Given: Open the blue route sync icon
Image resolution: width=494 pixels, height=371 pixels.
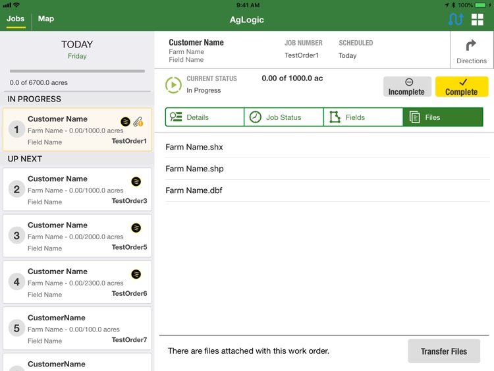Looking at the screenshot, I should 456,19.
